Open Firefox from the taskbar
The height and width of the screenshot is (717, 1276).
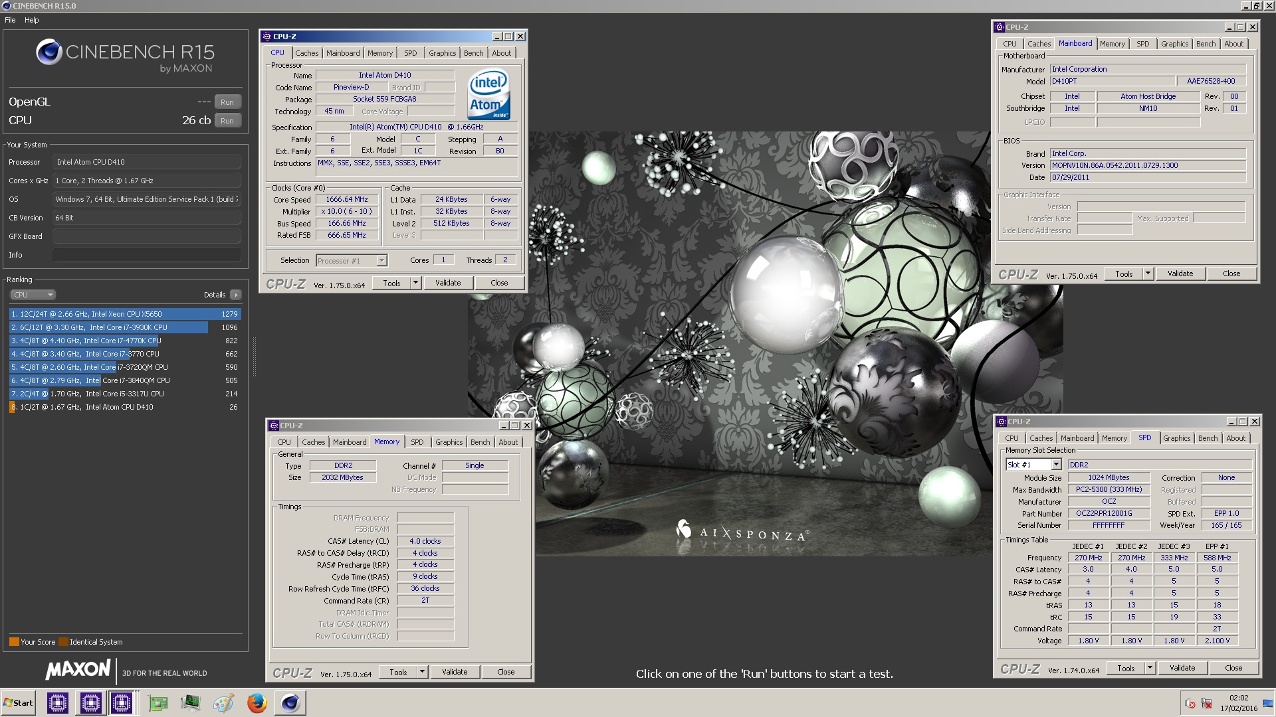257,703
